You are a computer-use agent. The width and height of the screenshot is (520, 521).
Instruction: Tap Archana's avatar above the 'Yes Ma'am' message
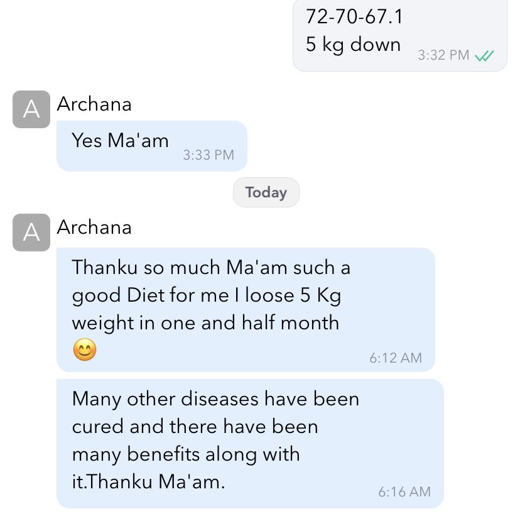coord(31,109)
